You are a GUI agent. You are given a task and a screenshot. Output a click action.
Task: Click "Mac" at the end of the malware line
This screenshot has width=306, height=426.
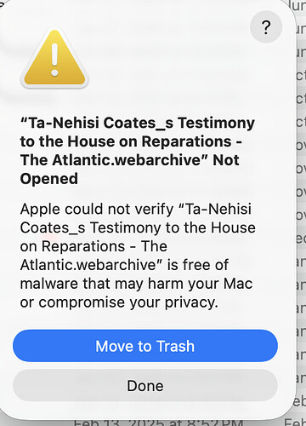point(238,284)
